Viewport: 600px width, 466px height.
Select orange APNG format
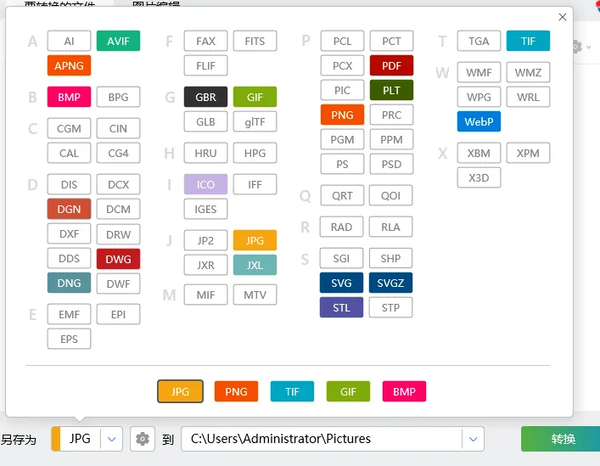pos(69,65)
